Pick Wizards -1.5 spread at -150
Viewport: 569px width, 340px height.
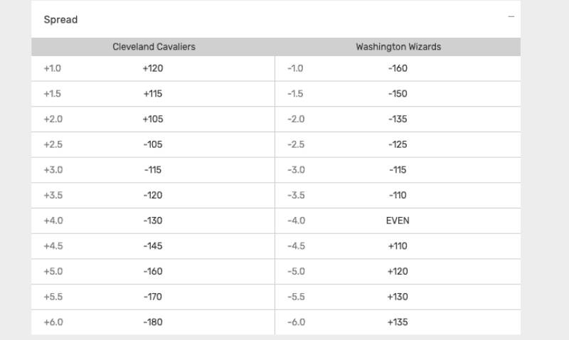(x=398, y=94)
